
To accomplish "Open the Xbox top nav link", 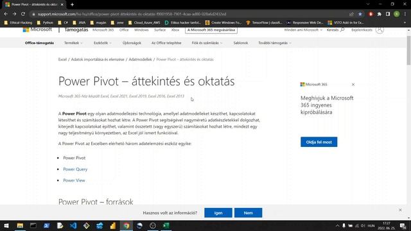I will coord(175,30).
